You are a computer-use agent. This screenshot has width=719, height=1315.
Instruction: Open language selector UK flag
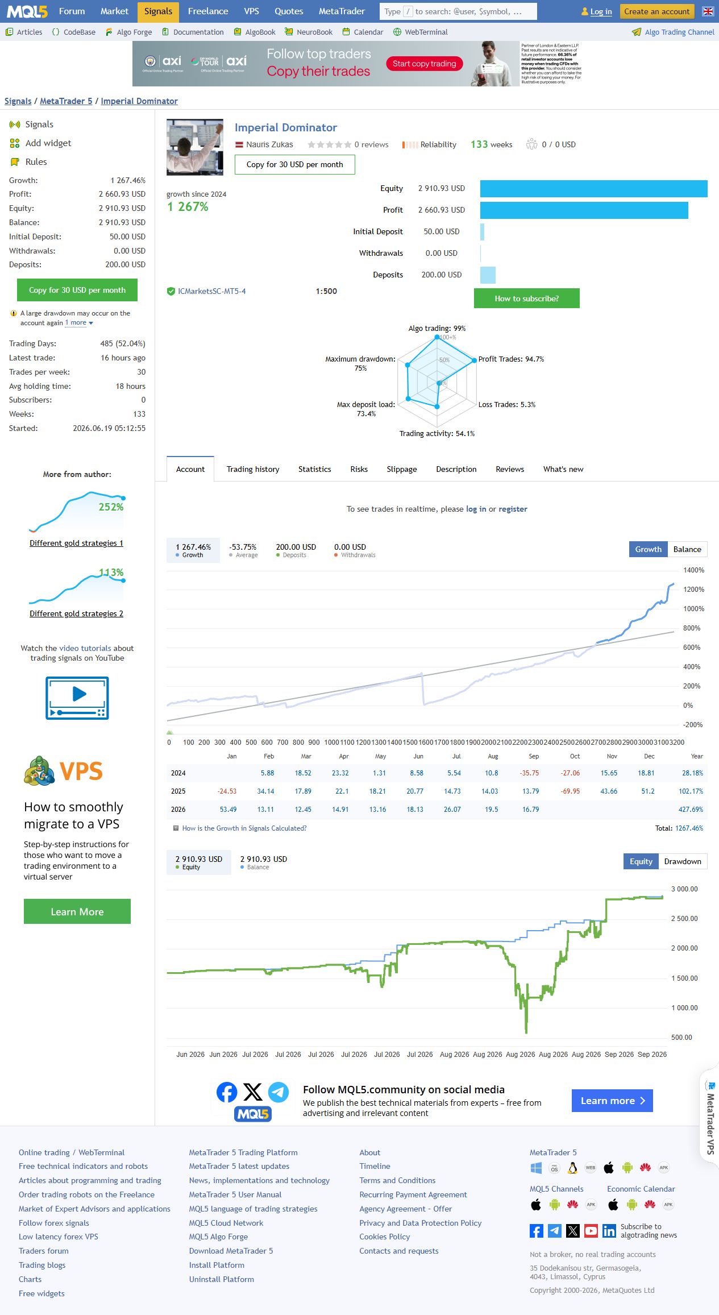[x=708, y=11]
